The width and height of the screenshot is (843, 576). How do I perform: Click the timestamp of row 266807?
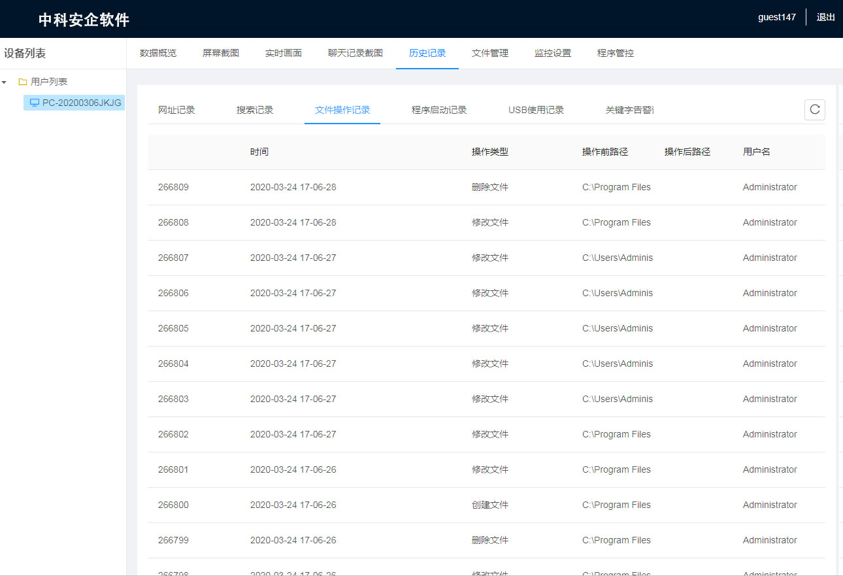click(x=293, y=258)
